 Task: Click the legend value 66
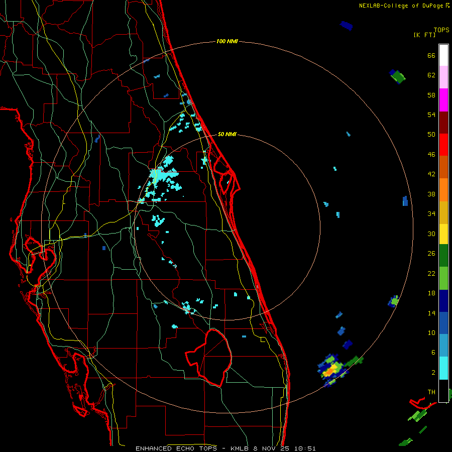click(431, 56)
